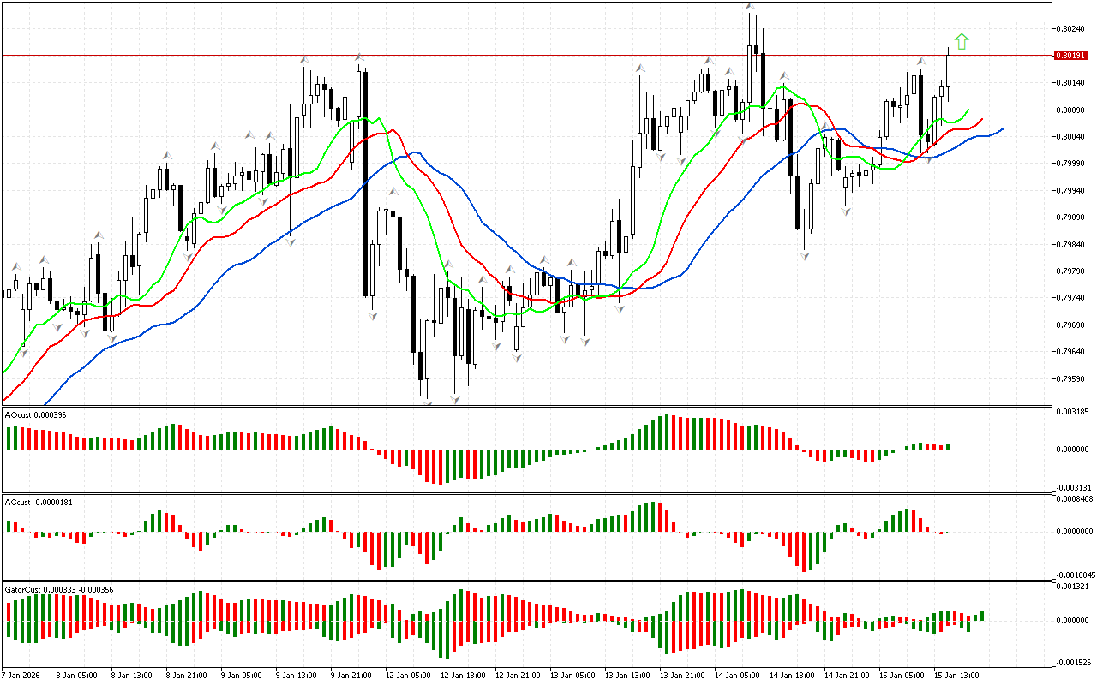Select the right end of the red Alligator line
The image size is (1097, 685).
982,120
